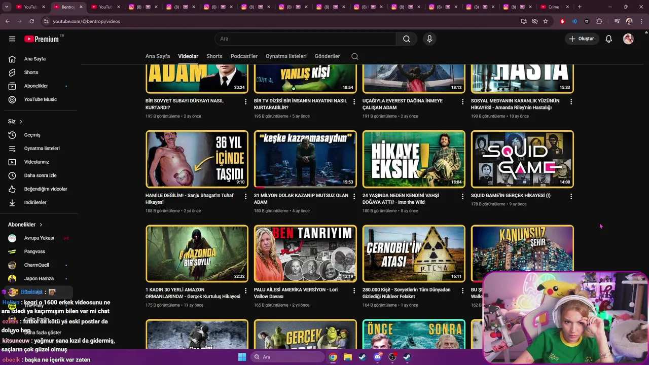Click the browser address bar URL

(x=87, y=21)
